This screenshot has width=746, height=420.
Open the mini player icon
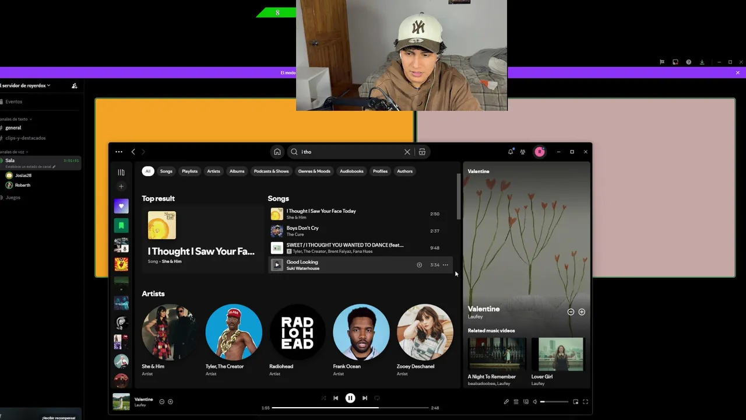pyautogui.click(x=576, y=402)
